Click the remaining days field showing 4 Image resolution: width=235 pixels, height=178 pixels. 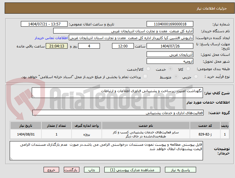click(89, 46)
